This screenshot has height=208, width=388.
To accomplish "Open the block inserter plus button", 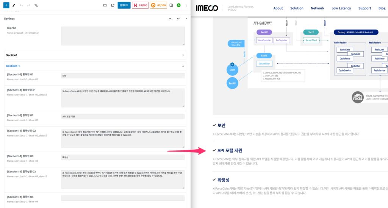I will (x=6, y=5).
